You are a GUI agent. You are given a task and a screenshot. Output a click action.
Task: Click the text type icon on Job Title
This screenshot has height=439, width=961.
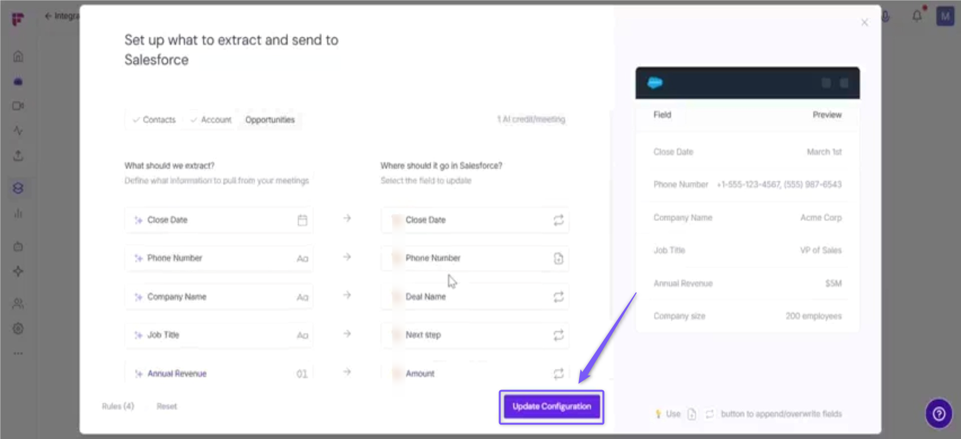[302, 335]
